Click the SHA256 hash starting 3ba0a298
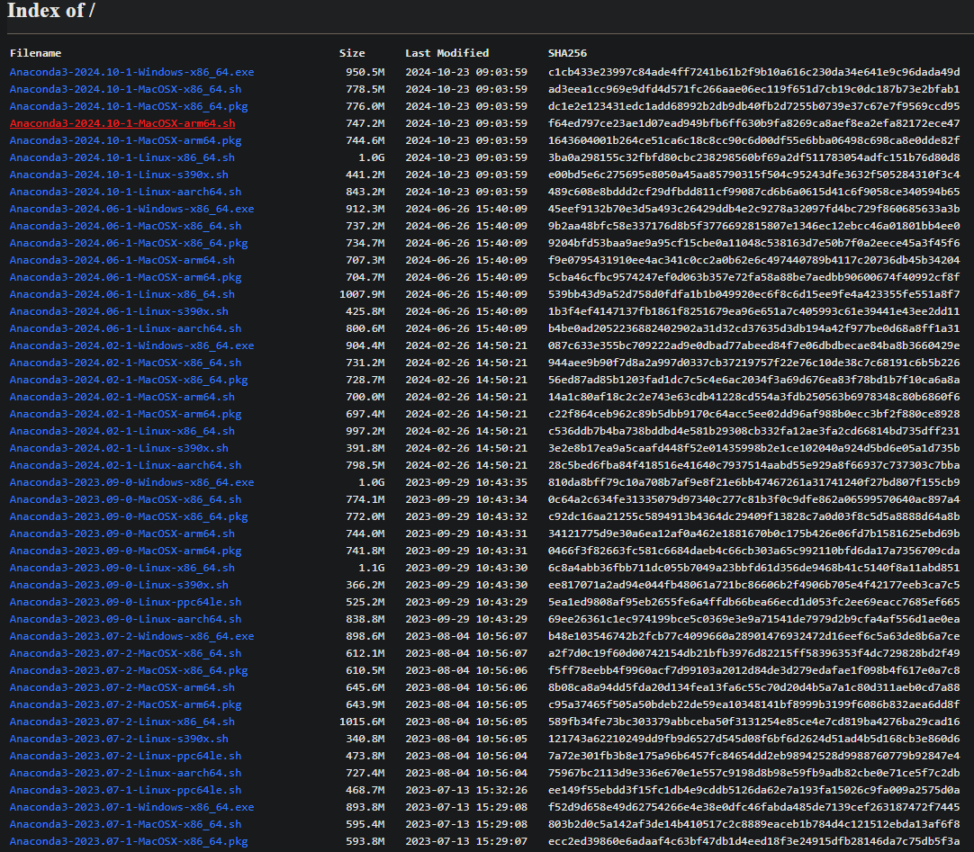 click(x=754, y=157)
